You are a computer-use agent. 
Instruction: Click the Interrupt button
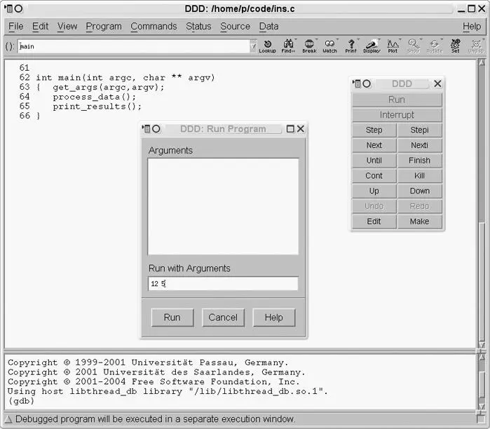pyautogui.click(x=397, y=115)
